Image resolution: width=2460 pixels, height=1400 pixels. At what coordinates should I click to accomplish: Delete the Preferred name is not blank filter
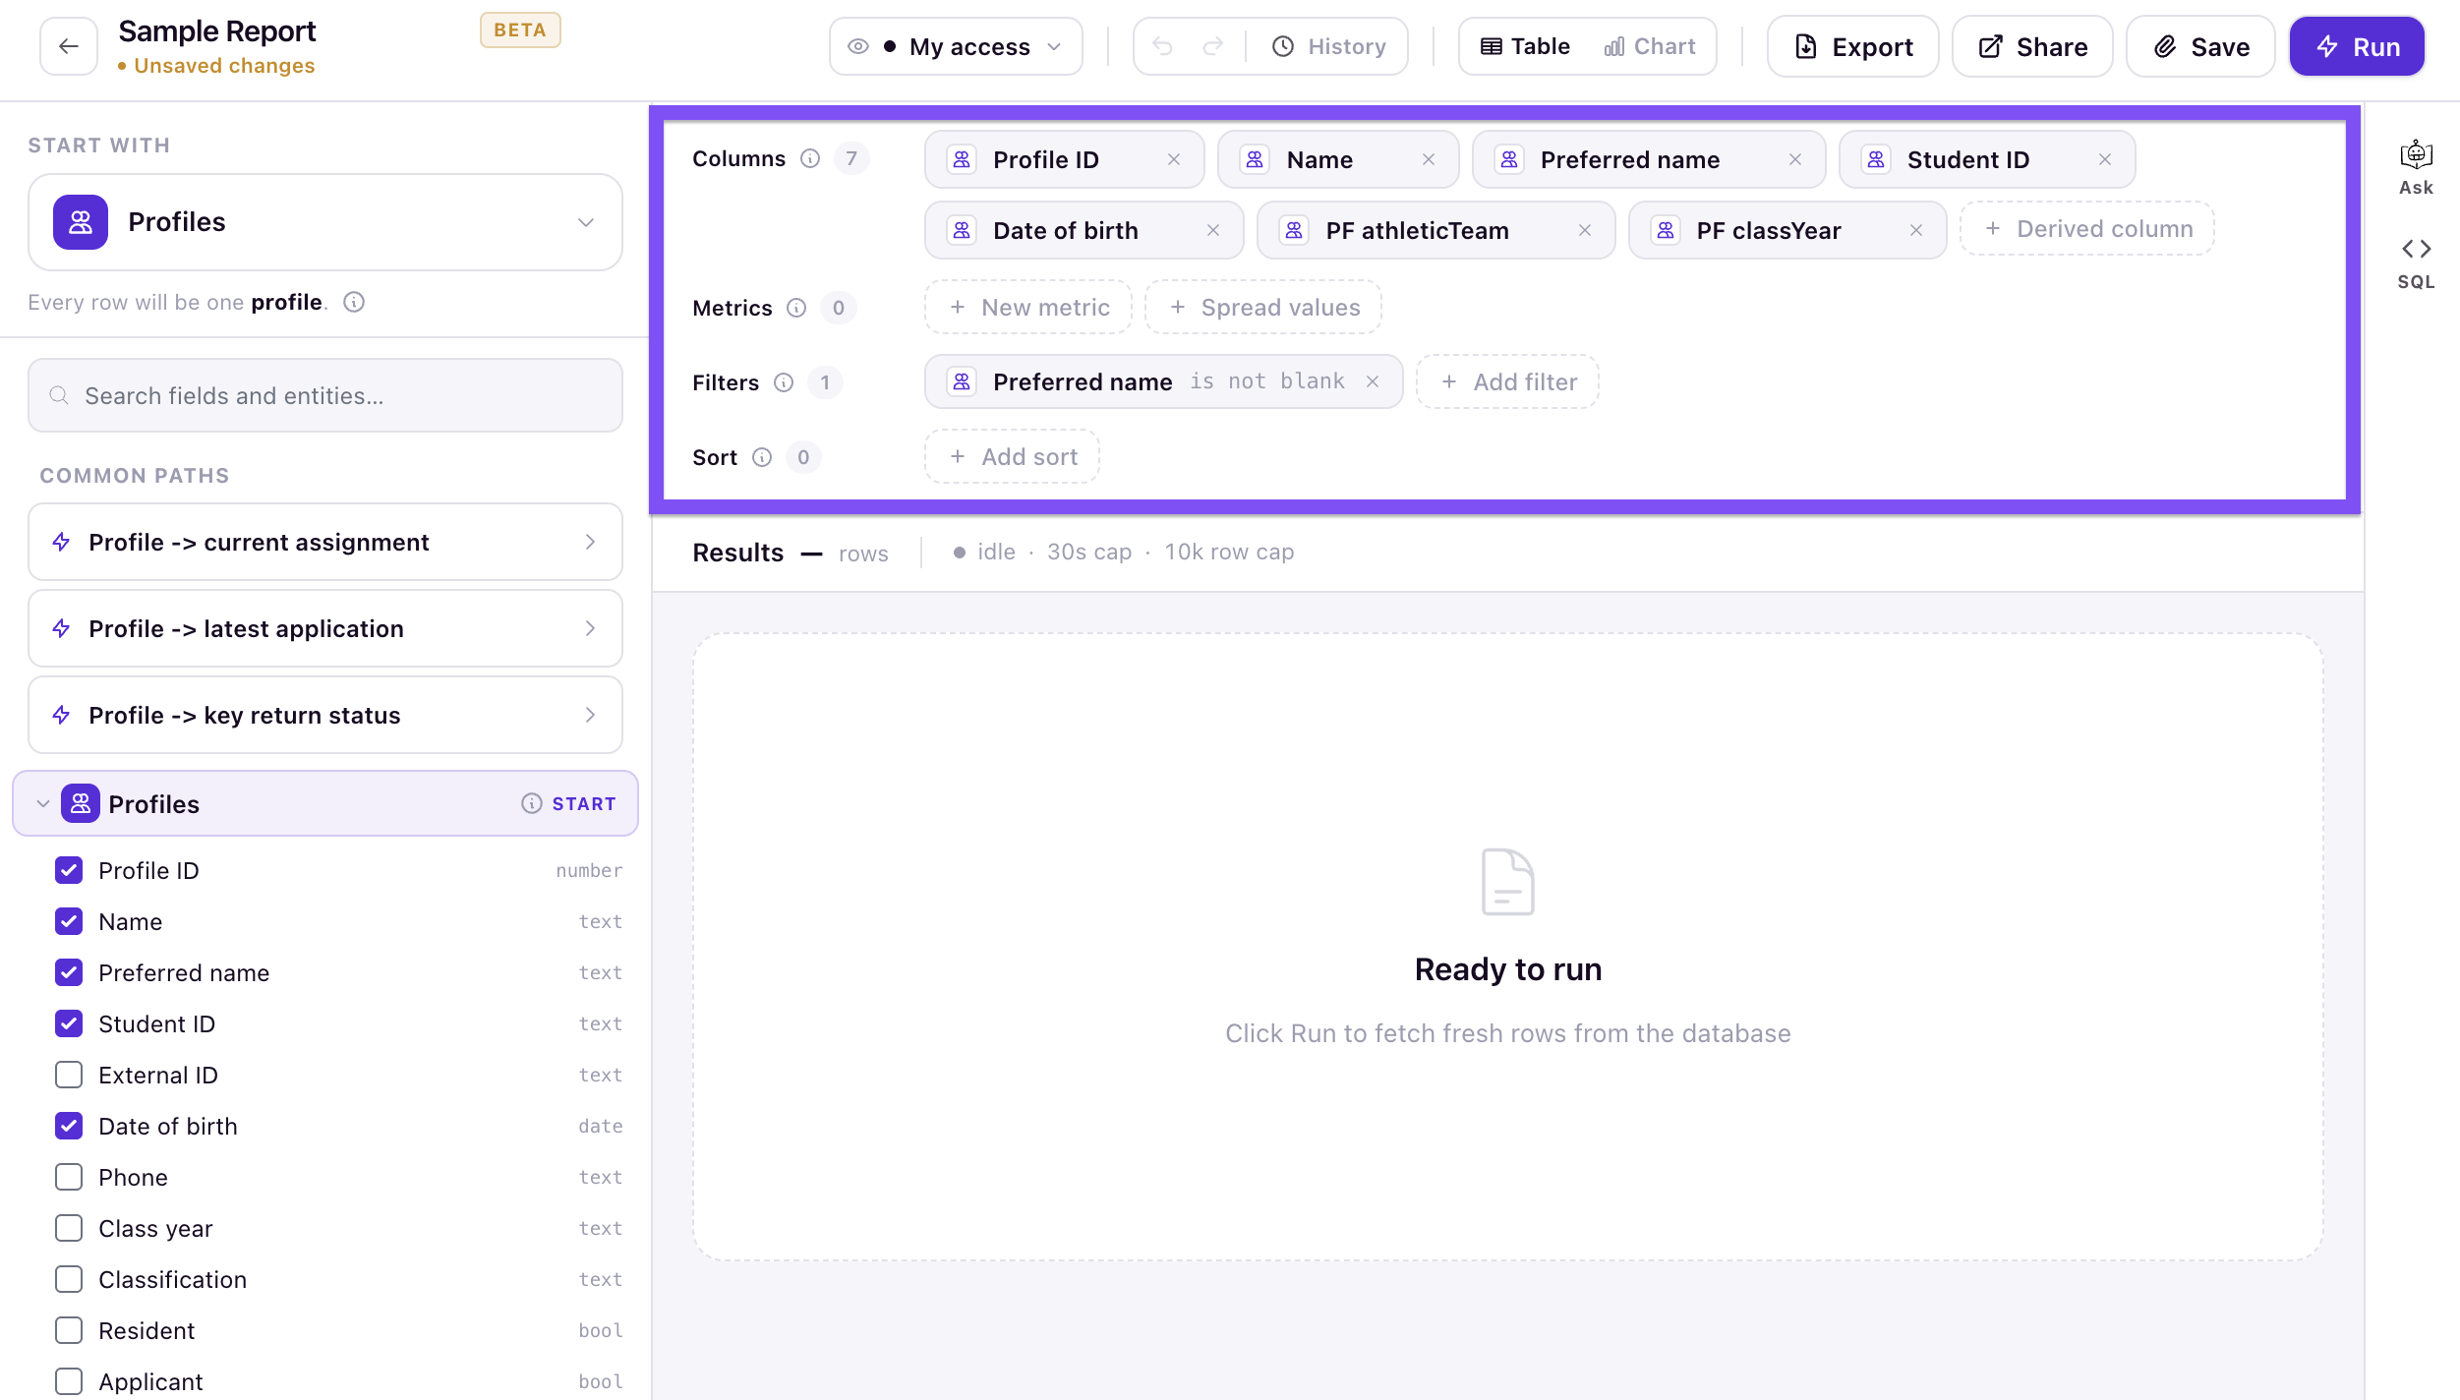[x=1373, y=381]
